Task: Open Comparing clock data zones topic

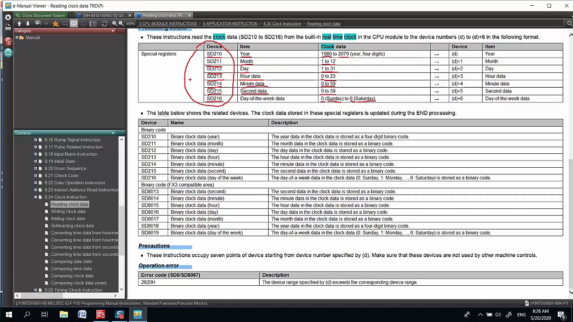Action: point(78,283)
